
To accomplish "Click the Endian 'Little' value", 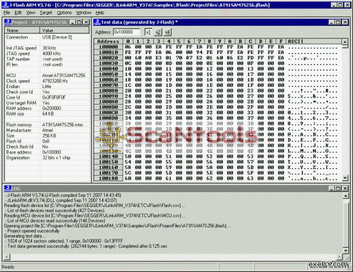I will click(47, 86).
